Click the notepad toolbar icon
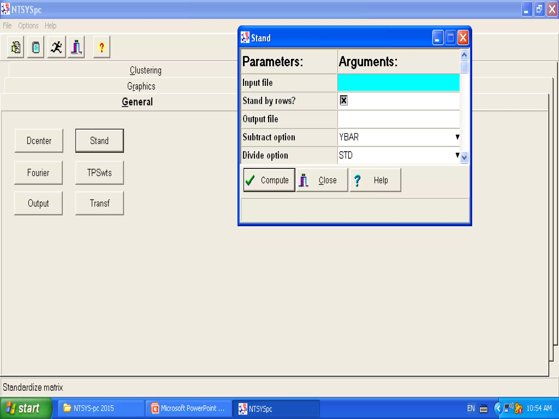559x419 pixels. click(36, 47)
